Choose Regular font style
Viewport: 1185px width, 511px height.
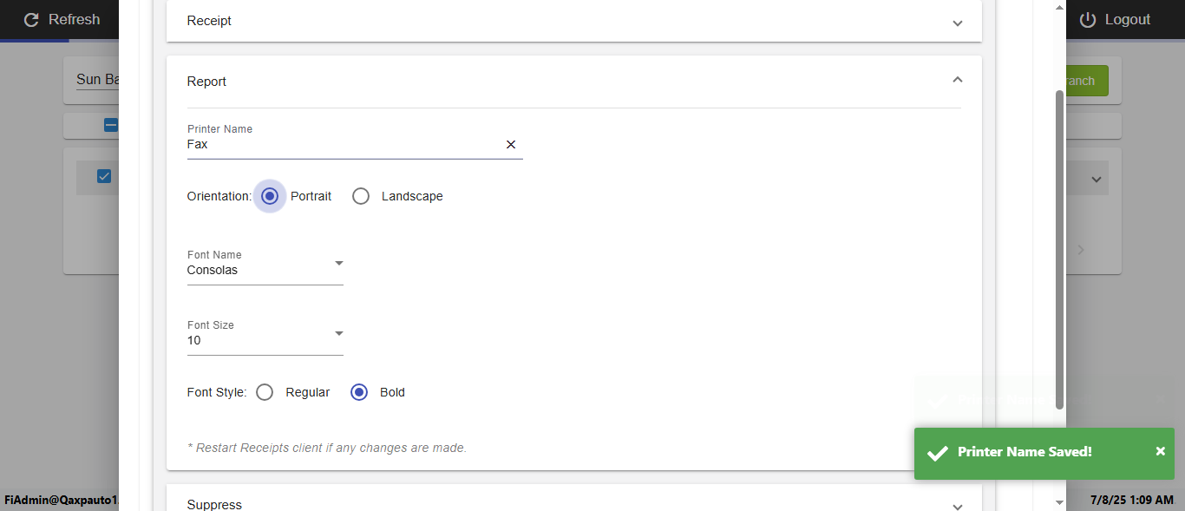coord(265,392)
